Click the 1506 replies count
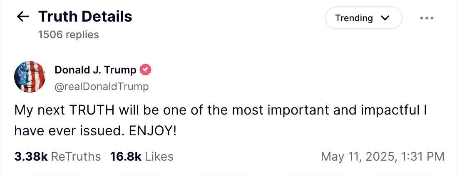This screenshot has height=176, width=457. click(69, 34)
